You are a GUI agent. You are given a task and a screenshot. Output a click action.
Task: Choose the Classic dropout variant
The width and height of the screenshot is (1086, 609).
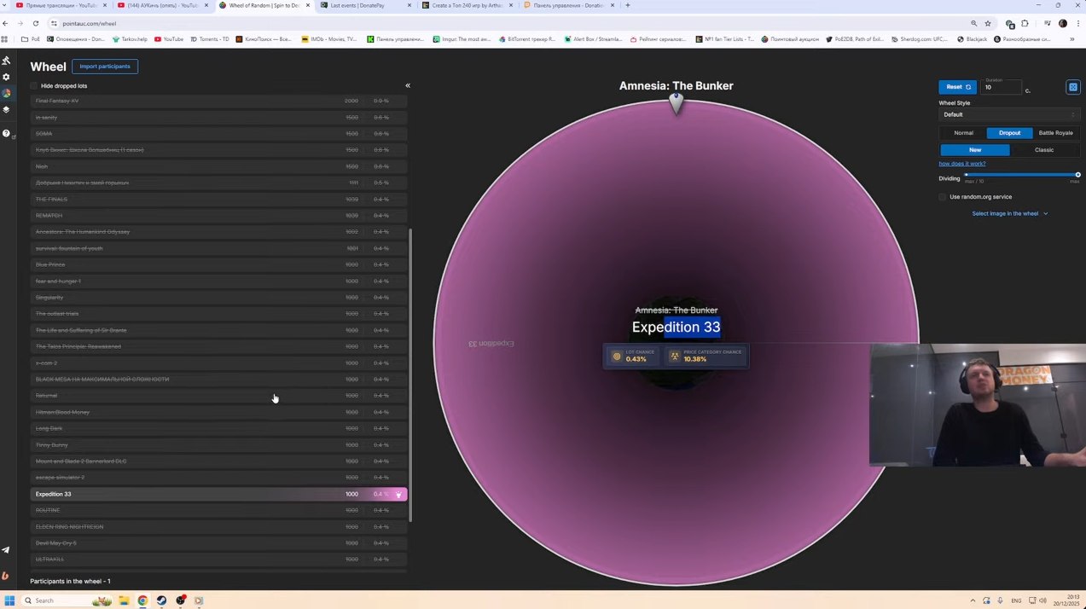tap(1044, 150)
